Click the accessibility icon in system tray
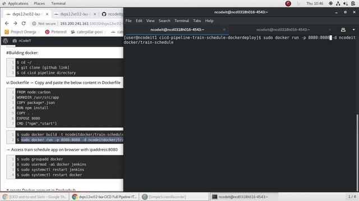The image size is (359, 201). (330, 3)
